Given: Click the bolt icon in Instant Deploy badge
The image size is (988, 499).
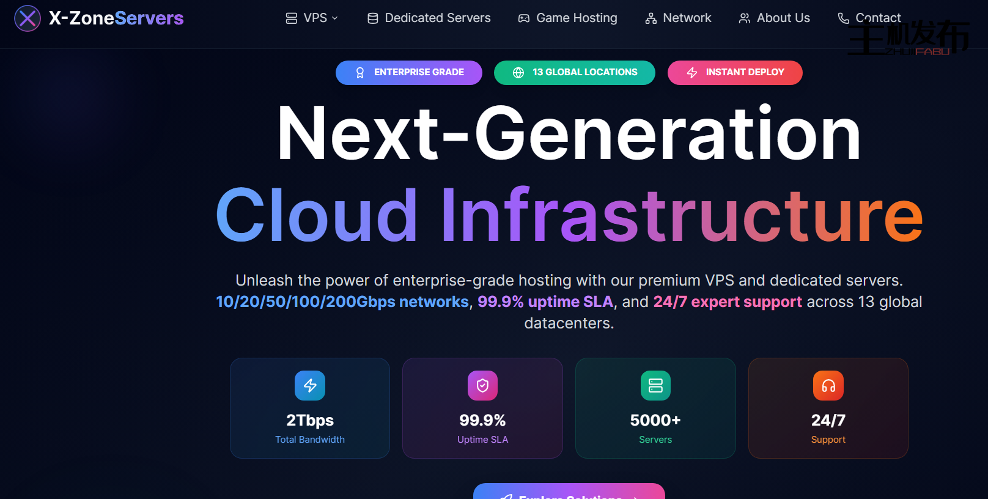Looking at the screenshot, I should tap(692, 73).
